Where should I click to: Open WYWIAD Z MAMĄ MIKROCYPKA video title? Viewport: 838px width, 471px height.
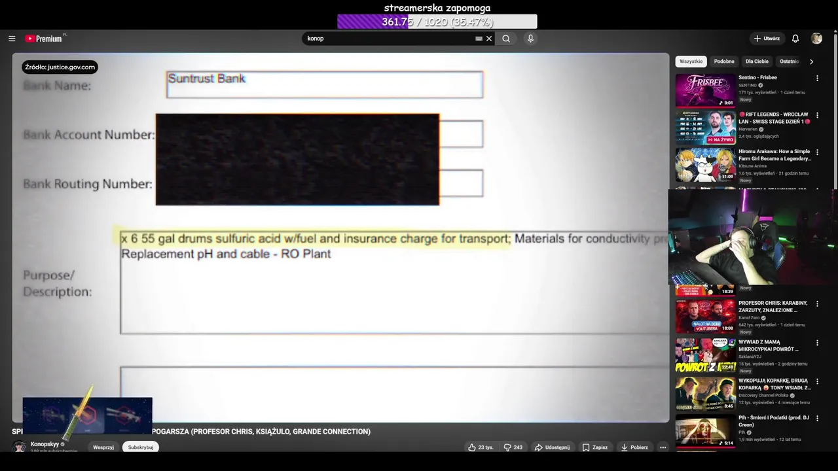(770, 345)
